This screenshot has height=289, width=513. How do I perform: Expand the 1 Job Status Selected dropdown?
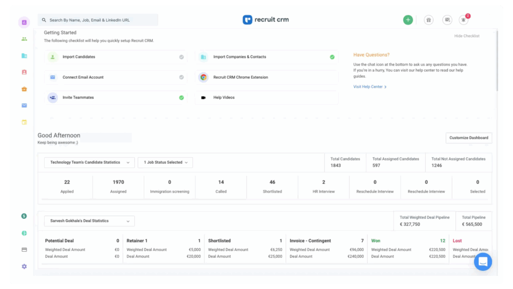[x=165, y=162]
